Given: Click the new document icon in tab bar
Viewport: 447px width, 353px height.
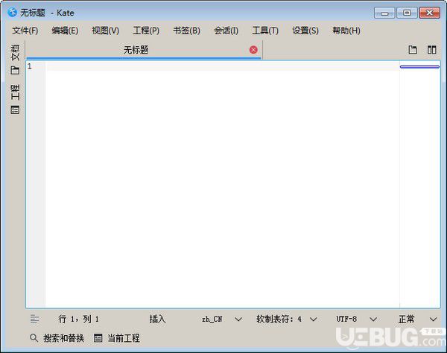Looking at the screenshot, I should pyautogui.click(x=413, y=50).
